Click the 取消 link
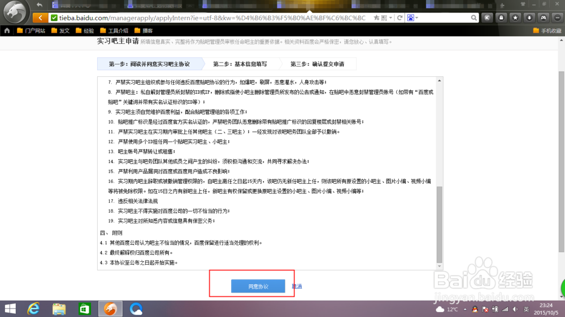The image size is (565, 317). (x=297, y=287)
